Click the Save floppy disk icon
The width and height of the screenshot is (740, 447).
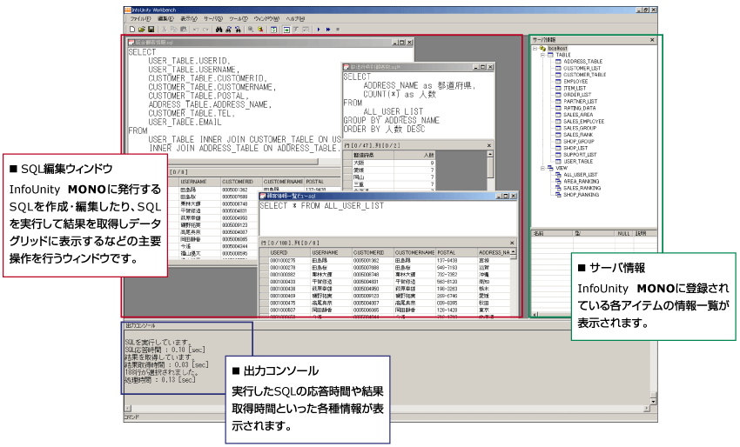coord(151,30)
